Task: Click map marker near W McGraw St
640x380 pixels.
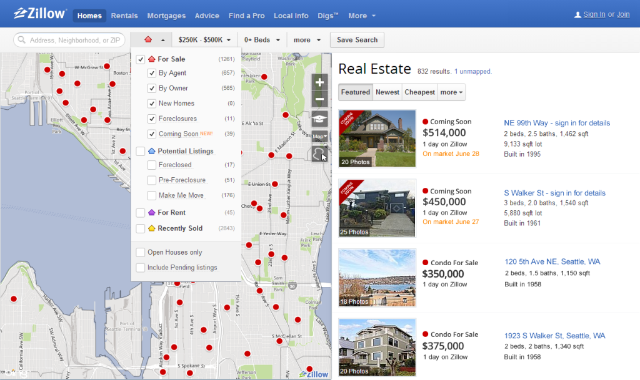Action: tap(107, 66)
